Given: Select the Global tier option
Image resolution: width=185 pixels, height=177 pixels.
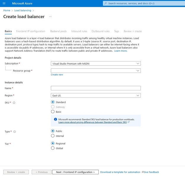Looking at the screenshot, I should coord(53,148).
